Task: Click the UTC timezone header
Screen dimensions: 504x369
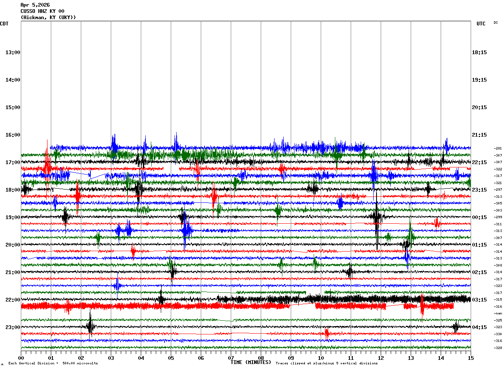Action: tap(481, 24)
